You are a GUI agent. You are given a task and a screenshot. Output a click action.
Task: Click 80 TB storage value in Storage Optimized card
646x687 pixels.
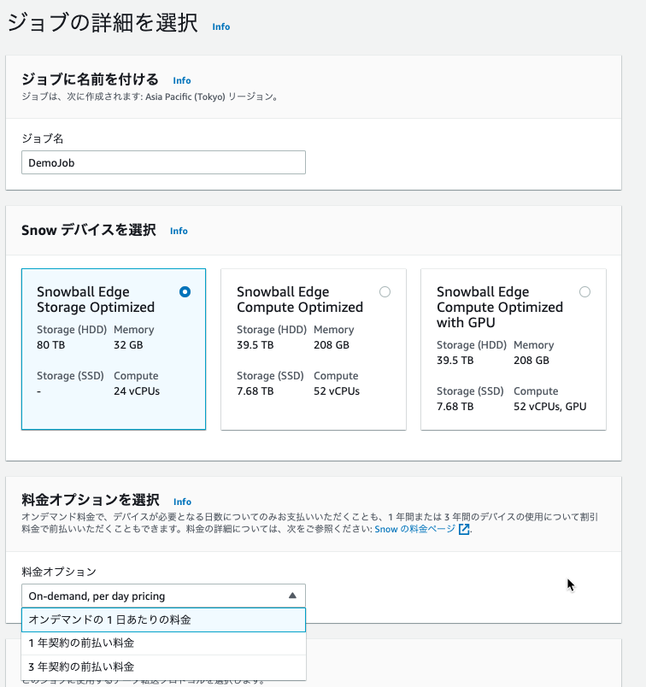coord(50,345)
